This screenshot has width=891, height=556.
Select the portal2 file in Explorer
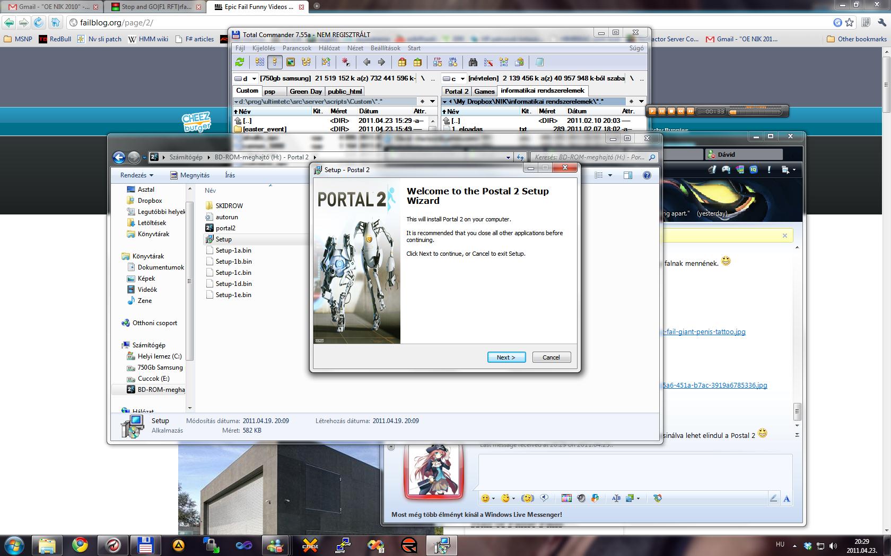pyautogui.click(x=225, y=228)
